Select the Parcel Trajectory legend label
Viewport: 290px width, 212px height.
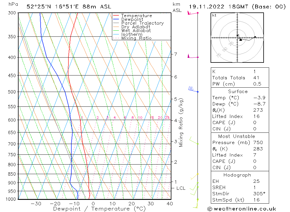tap(142, 23)
